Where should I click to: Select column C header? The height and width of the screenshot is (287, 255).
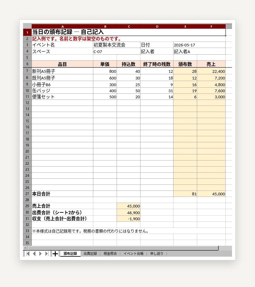pyautogui.click(x=129, y=26)
